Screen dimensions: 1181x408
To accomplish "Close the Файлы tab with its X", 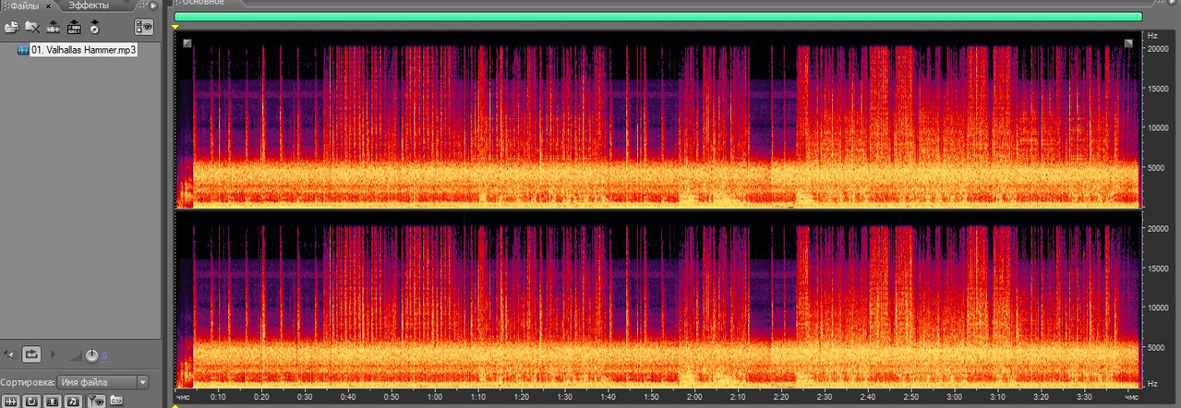I will coord(48,6).
